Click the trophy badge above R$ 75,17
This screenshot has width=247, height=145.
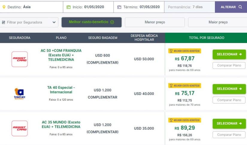pyautogui.click(x=185, y=86)
